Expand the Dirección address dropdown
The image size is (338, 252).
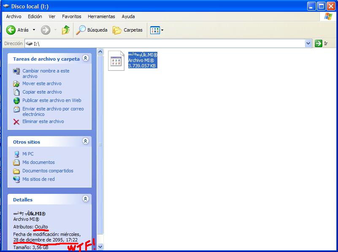tap(308, 43)
